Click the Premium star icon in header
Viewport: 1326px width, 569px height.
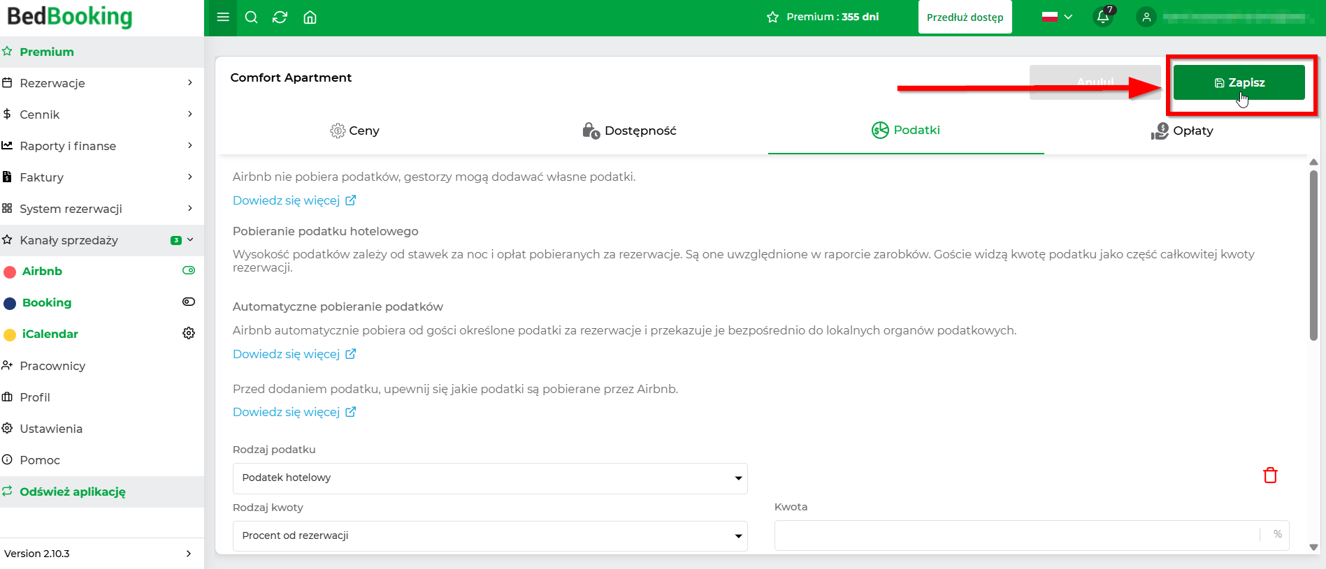pos(772,17)
